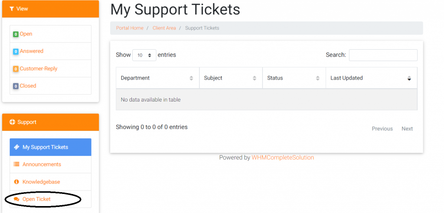Viewport: 444px width, 213px height.
Task: Click the list icon beside Announcements
Action: [x=16, y=164]
